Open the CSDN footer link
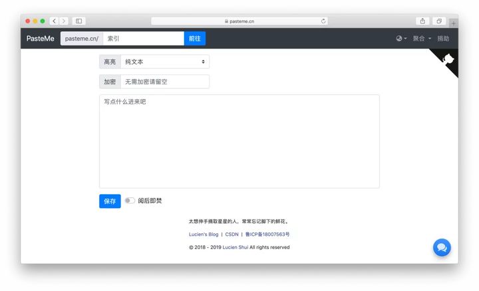 (x=232, y=235)
